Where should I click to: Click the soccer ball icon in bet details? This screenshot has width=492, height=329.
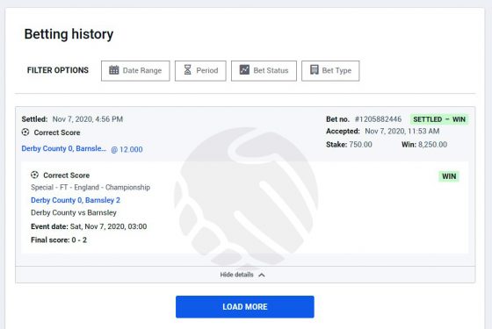[x=35, y=175]
